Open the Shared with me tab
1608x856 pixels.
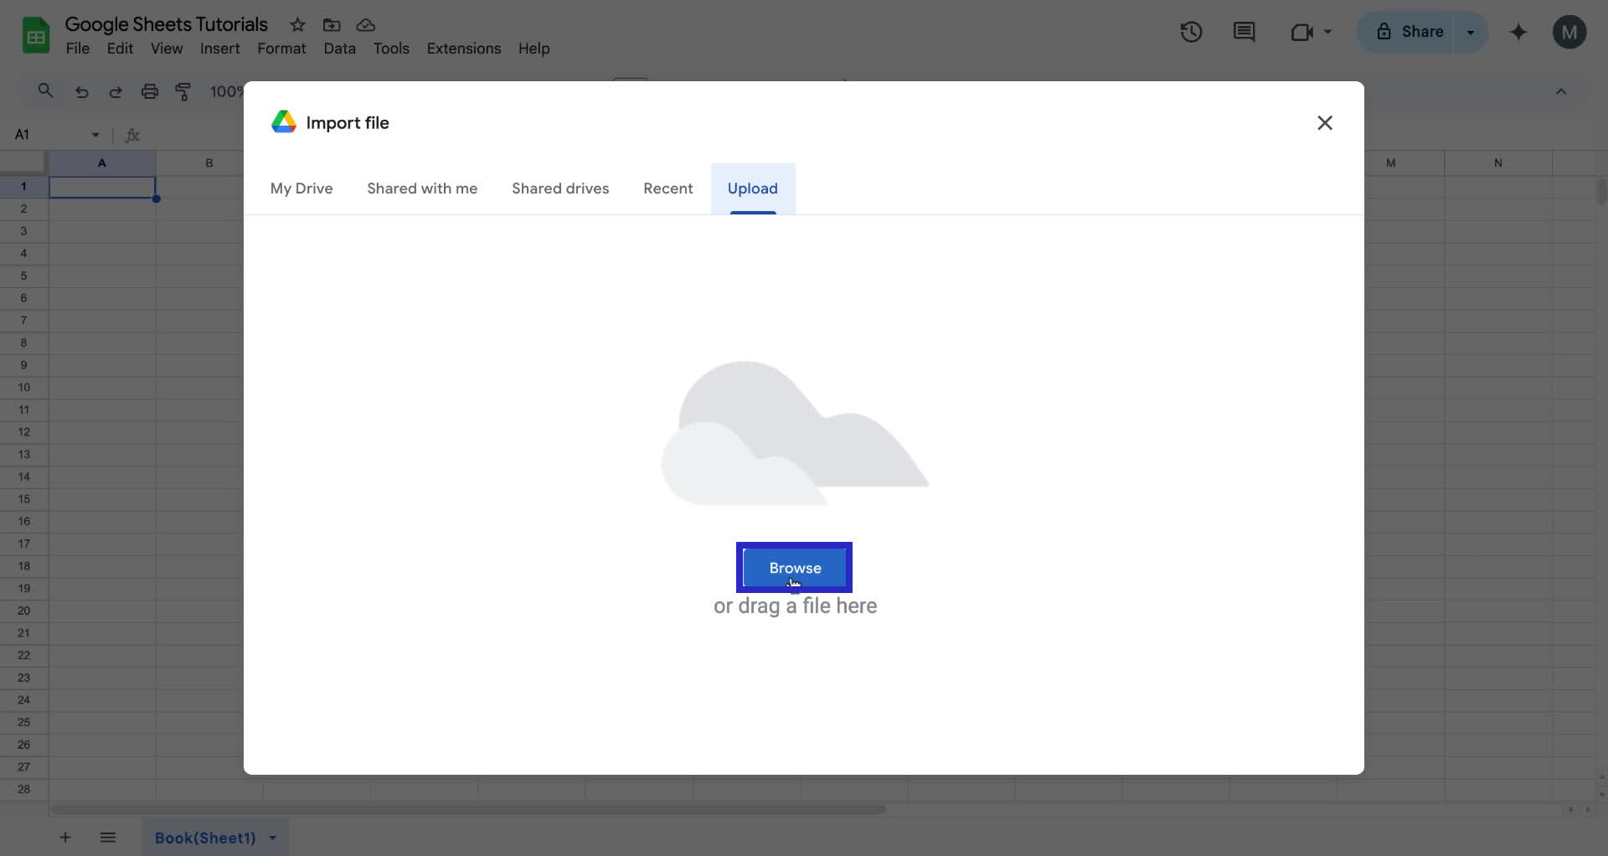(x=422, y=188)
